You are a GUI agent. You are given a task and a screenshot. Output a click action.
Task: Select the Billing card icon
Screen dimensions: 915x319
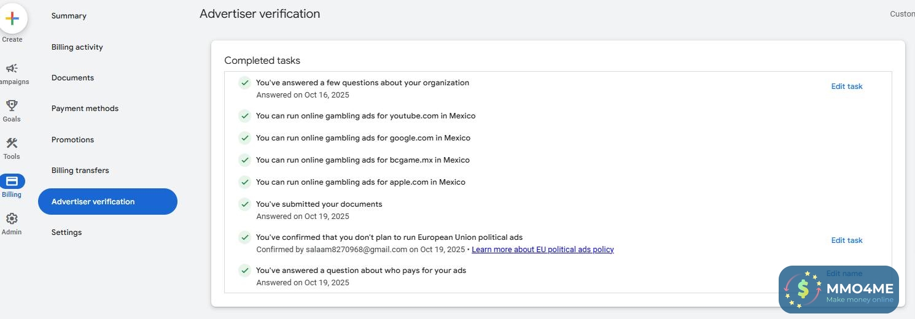[12, 181]
